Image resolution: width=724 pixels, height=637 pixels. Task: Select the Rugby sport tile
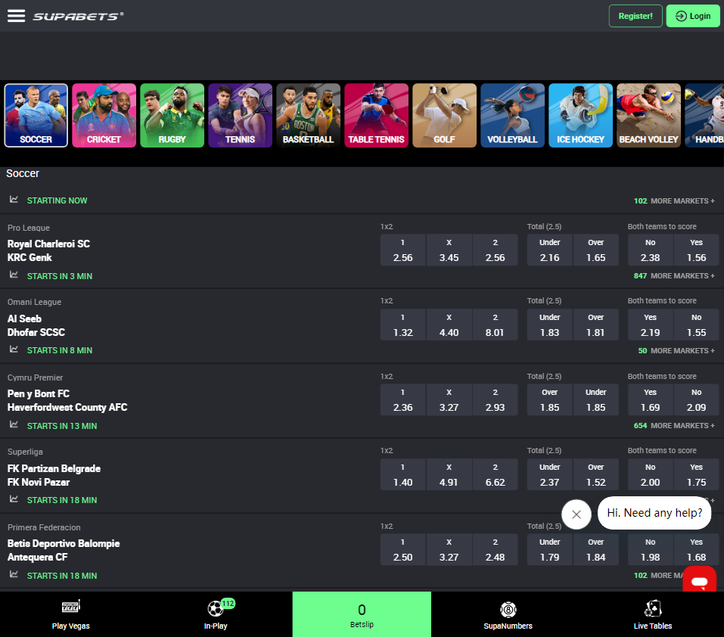click(172, 116)
